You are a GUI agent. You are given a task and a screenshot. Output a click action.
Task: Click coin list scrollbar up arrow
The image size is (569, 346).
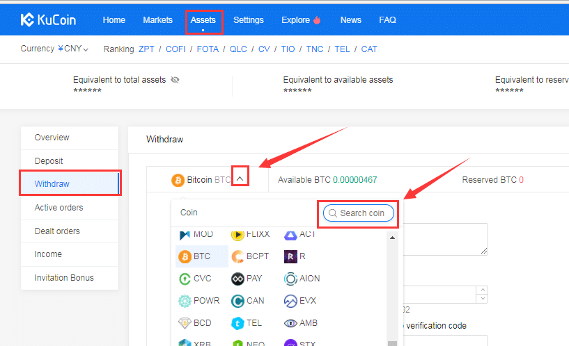coord(392,238)
